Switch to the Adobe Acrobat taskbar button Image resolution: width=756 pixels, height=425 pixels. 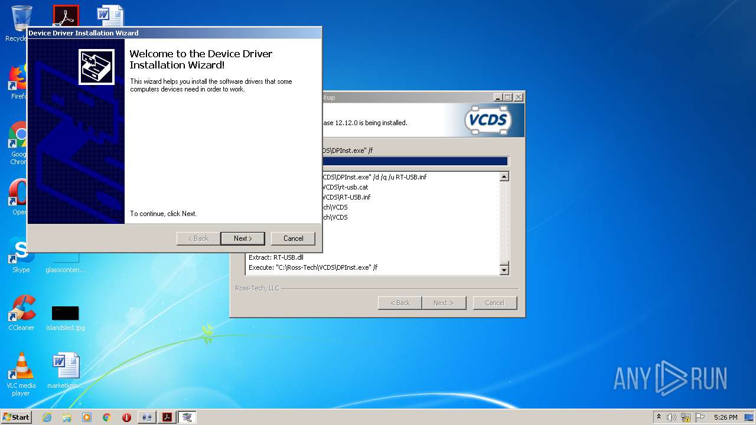click(x=167, y=417)
